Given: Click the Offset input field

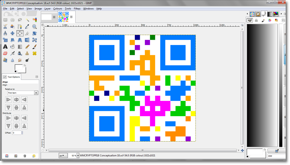Looking at the screenshot, I should (17, 133).
